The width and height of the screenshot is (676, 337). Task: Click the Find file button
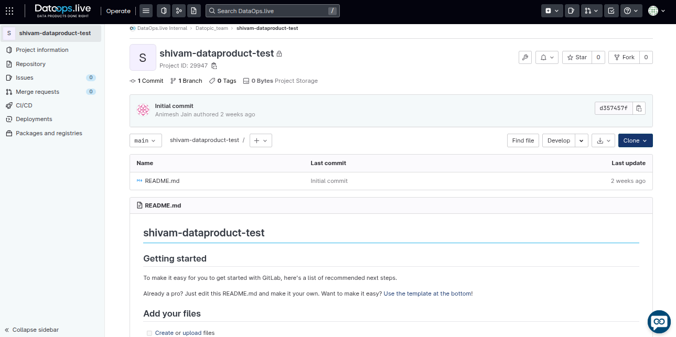coord(523,140)
